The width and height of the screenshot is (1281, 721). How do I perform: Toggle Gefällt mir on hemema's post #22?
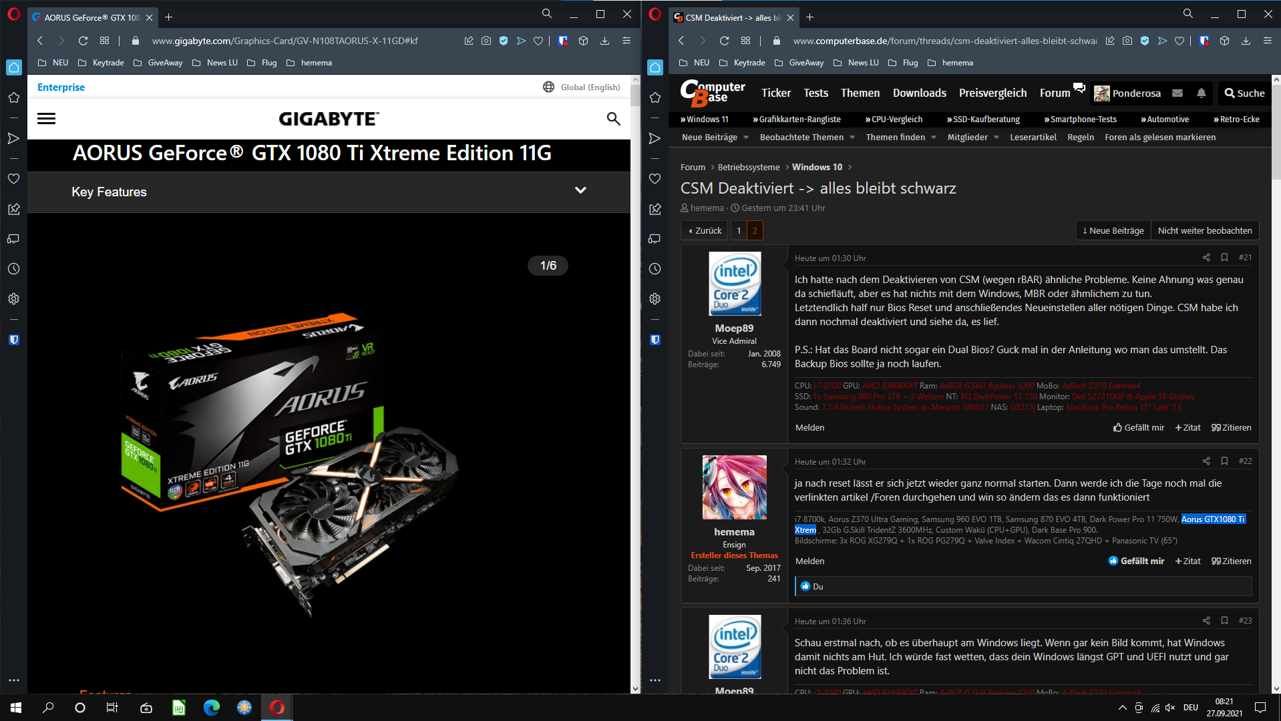[1136, 561]
